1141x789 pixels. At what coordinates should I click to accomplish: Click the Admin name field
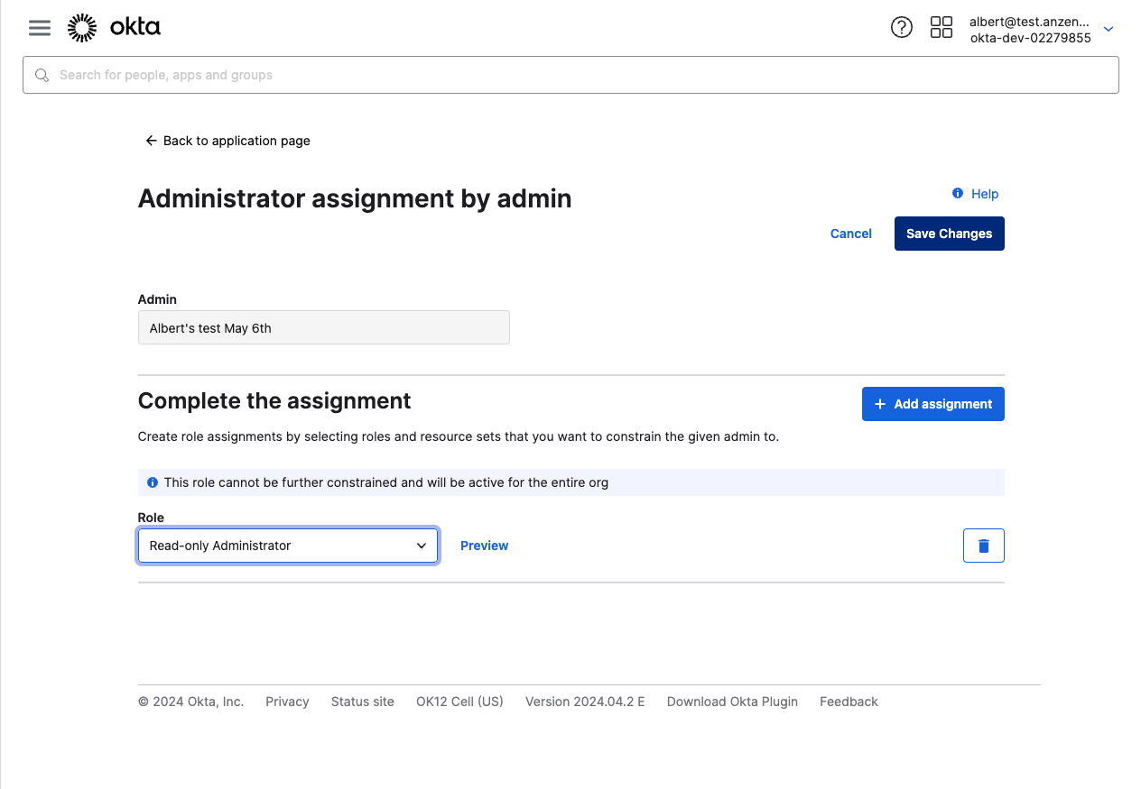(323, 328)
